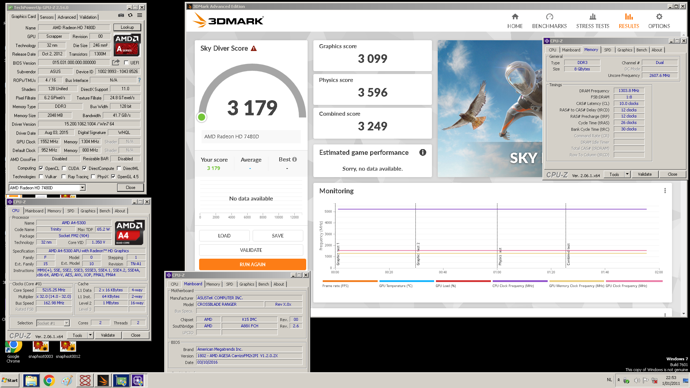Toggle the UEFI checkbox in GPU-Z

126,63
